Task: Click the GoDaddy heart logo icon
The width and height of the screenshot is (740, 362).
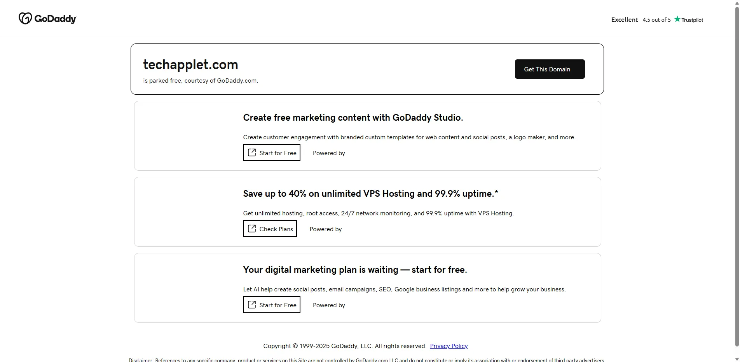Action: tap(25, 18)
